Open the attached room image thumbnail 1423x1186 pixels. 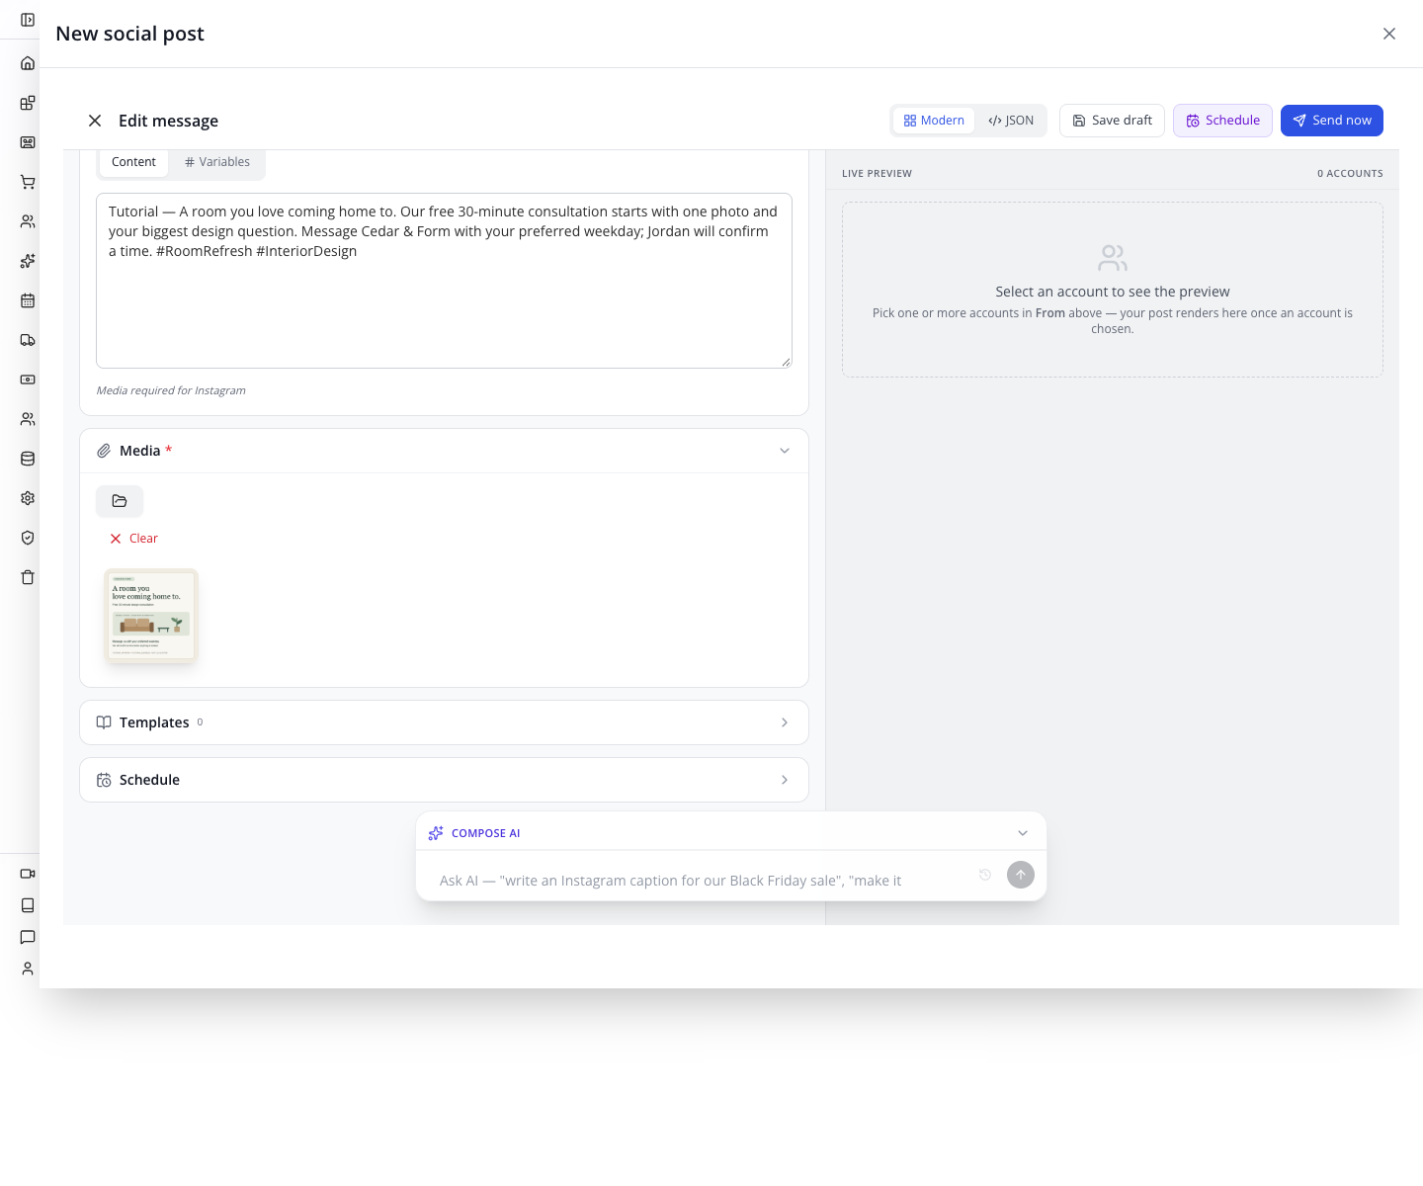point(151,615)
